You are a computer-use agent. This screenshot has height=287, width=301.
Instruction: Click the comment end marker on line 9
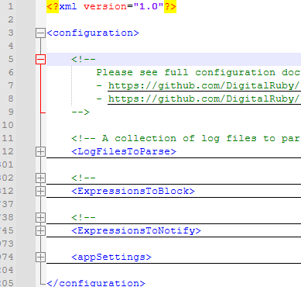point(80,112)
